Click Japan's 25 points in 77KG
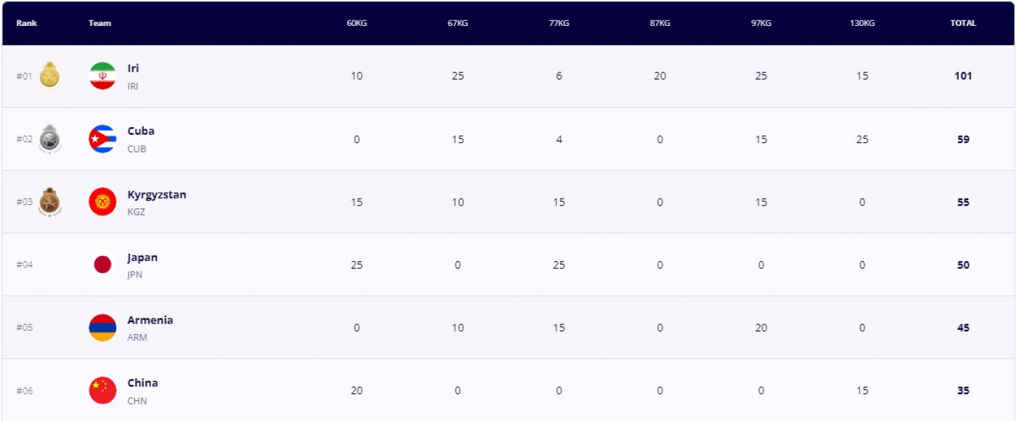The image size is (1016, 421). click(559, 265)
